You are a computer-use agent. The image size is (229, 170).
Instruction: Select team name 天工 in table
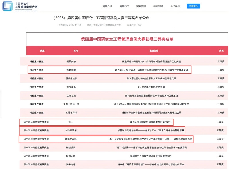[x=71, y=122]
